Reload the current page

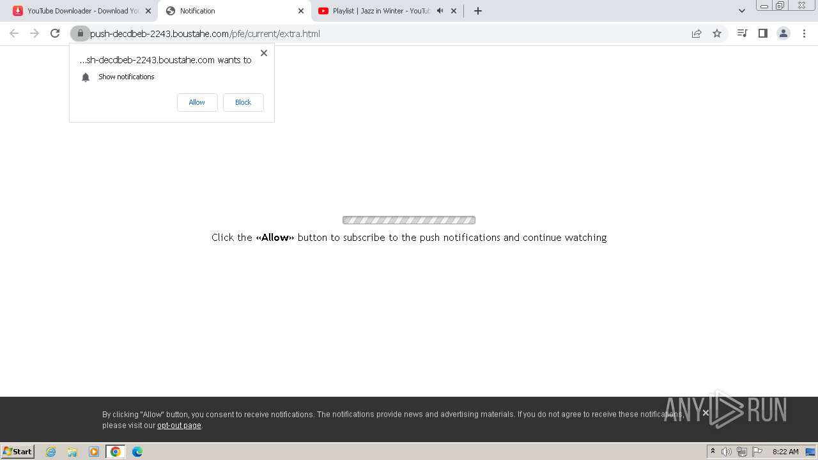pyautogui.click(x=55, y=33)
